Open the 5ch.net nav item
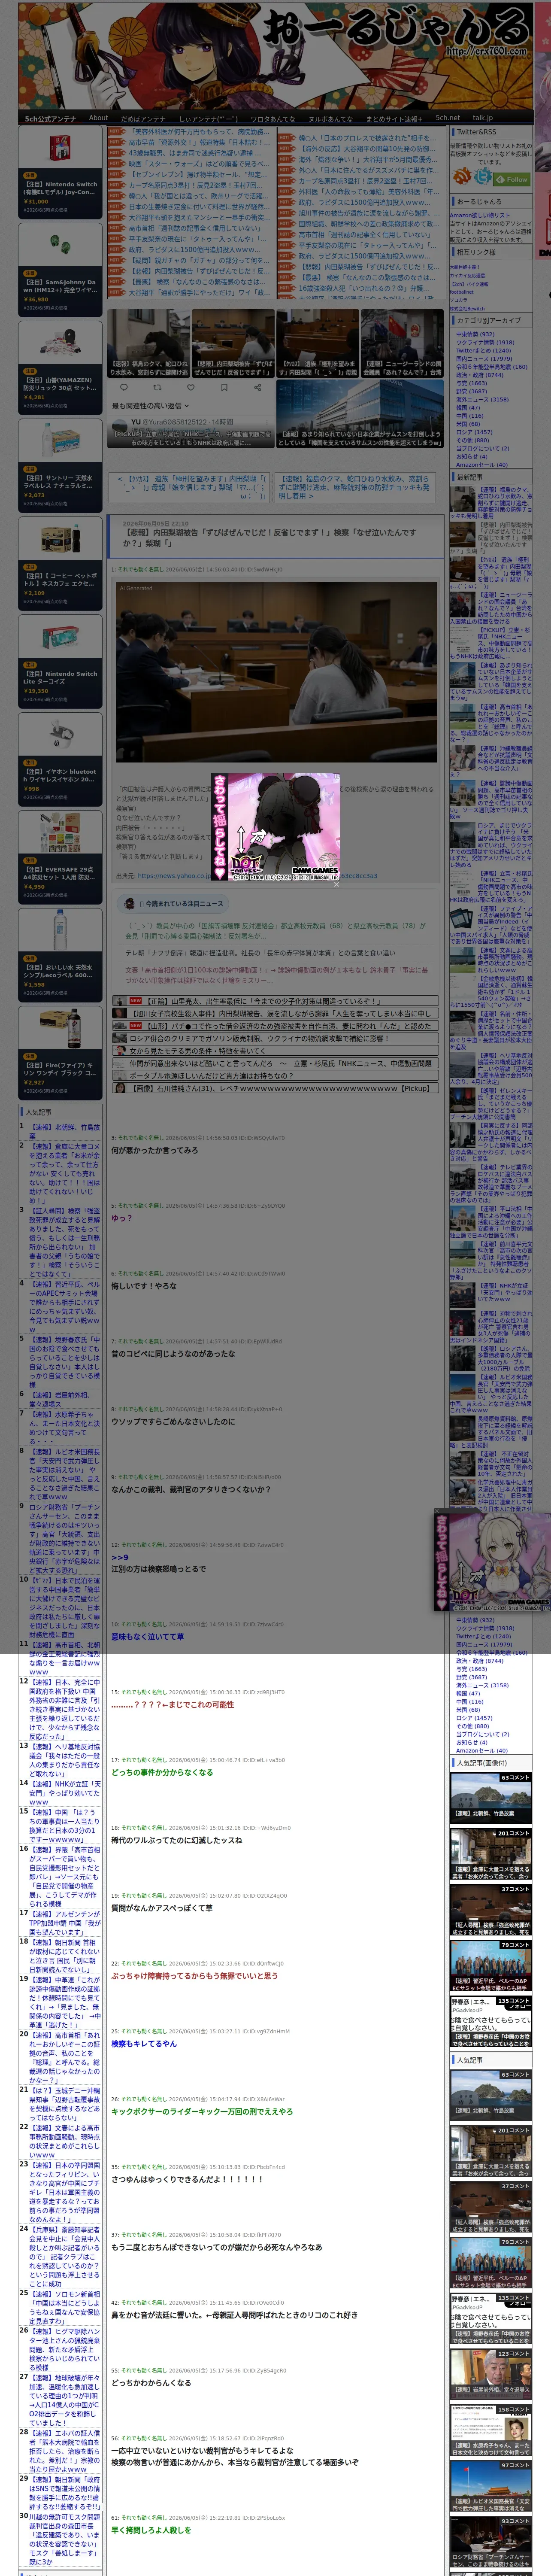The image size is (551, 2576). click(x=448, y=118)
